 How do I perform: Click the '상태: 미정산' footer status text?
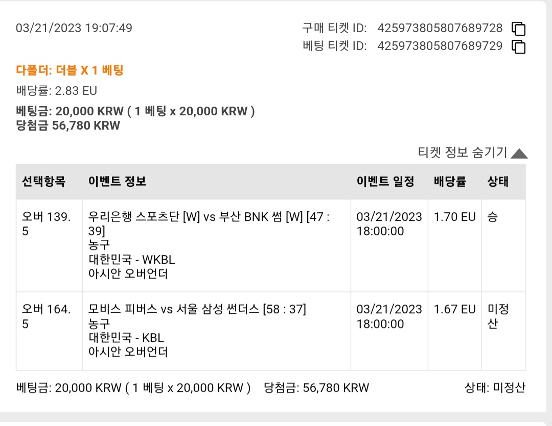tap(495, 388)
